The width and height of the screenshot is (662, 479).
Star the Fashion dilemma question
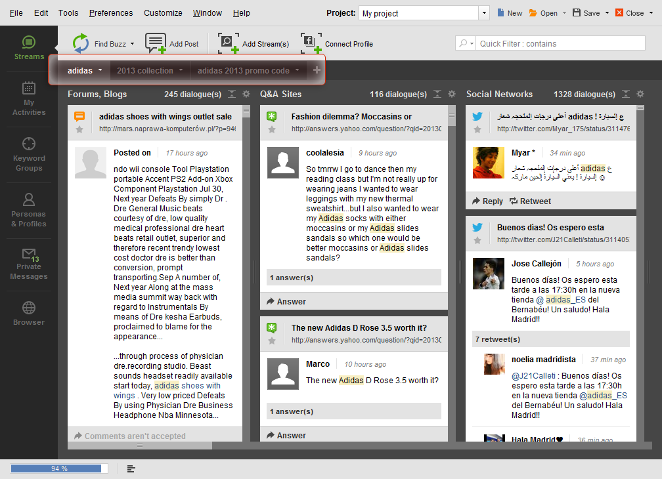(x=272, y=130)
